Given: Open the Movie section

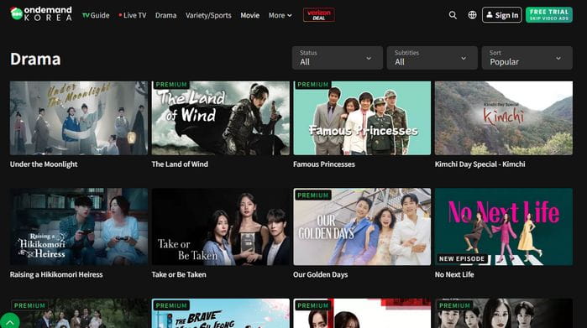Looking at the screenshot, I should (249, 15).
